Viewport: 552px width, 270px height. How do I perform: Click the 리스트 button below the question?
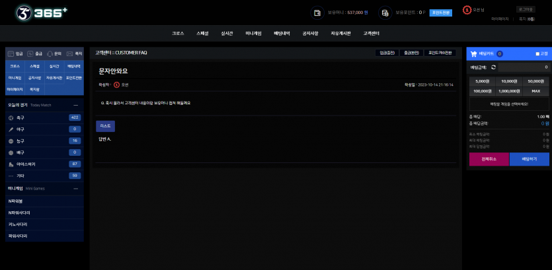[x=105, y=126]
